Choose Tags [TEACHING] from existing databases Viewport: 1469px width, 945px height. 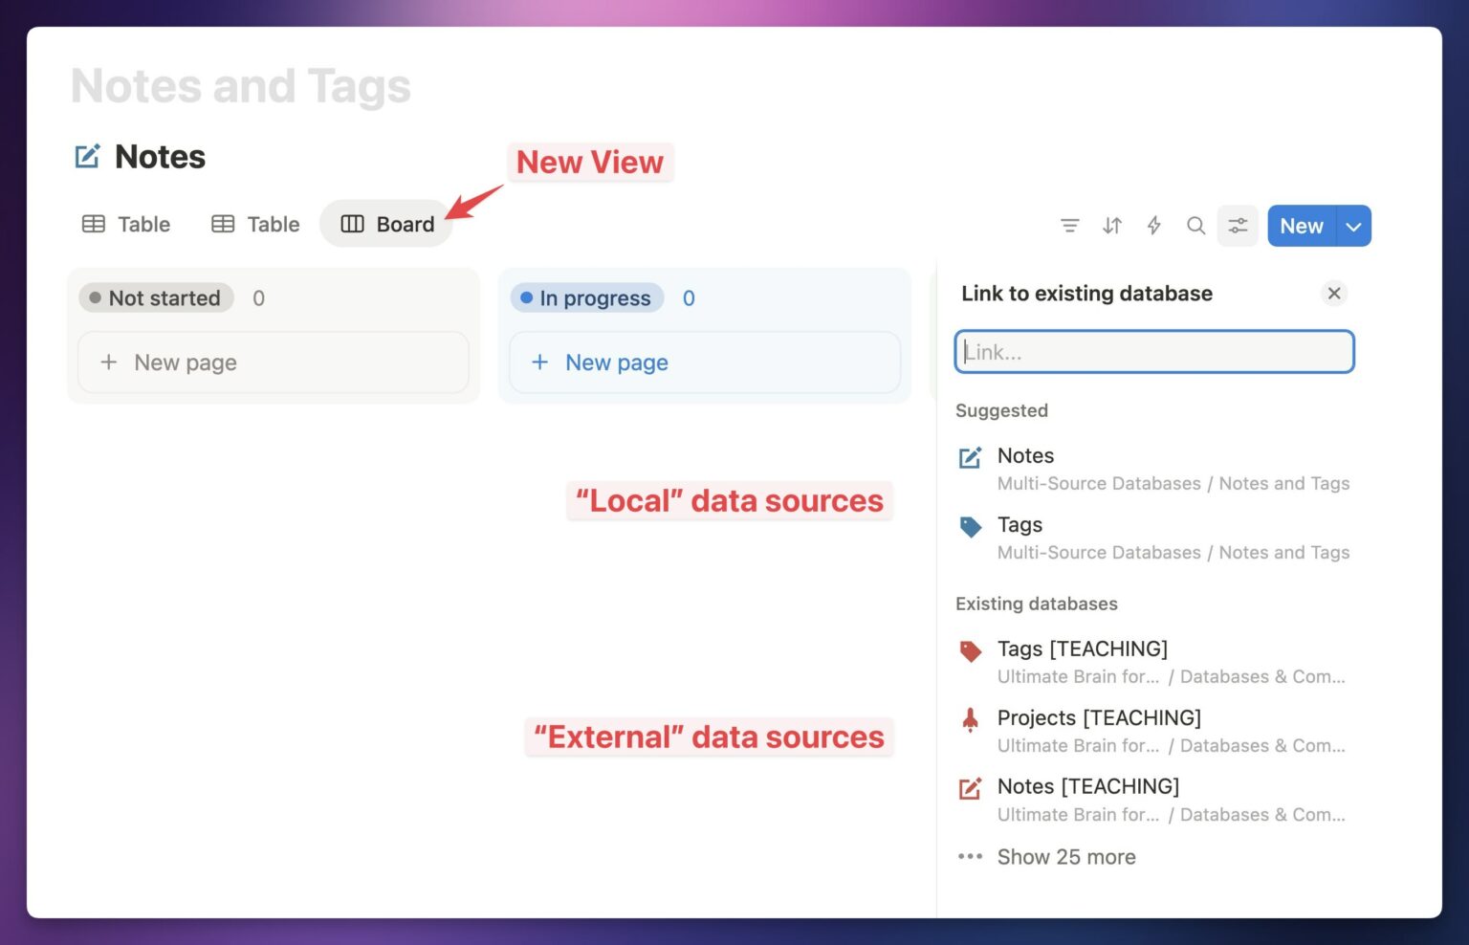pyautogui.click(x=1154, y=662)
